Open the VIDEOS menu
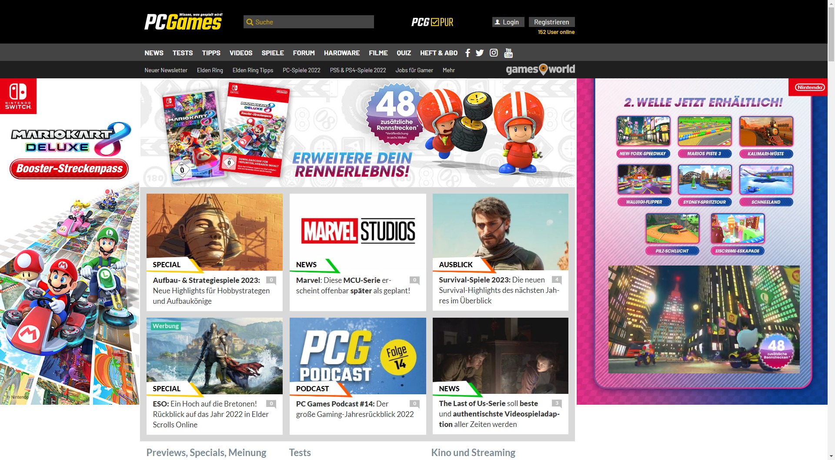 [x=241, y=53]
